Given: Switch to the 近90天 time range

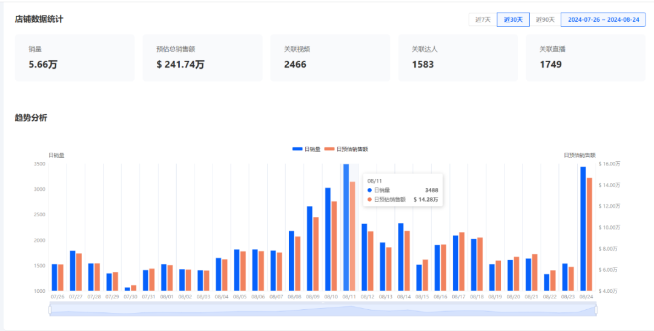Looking at the screenshot, I should 545,19.
